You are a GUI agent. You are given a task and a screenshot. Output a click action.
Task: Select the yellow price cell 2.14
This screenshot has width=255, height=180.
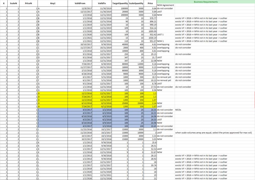pos(150,103)
